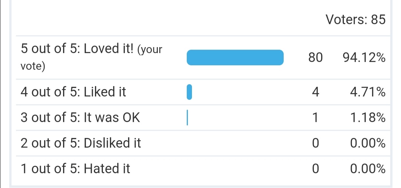401x188 pixels.
Task: Click the Disliked it 0.00% percentage
Action: 367,143
